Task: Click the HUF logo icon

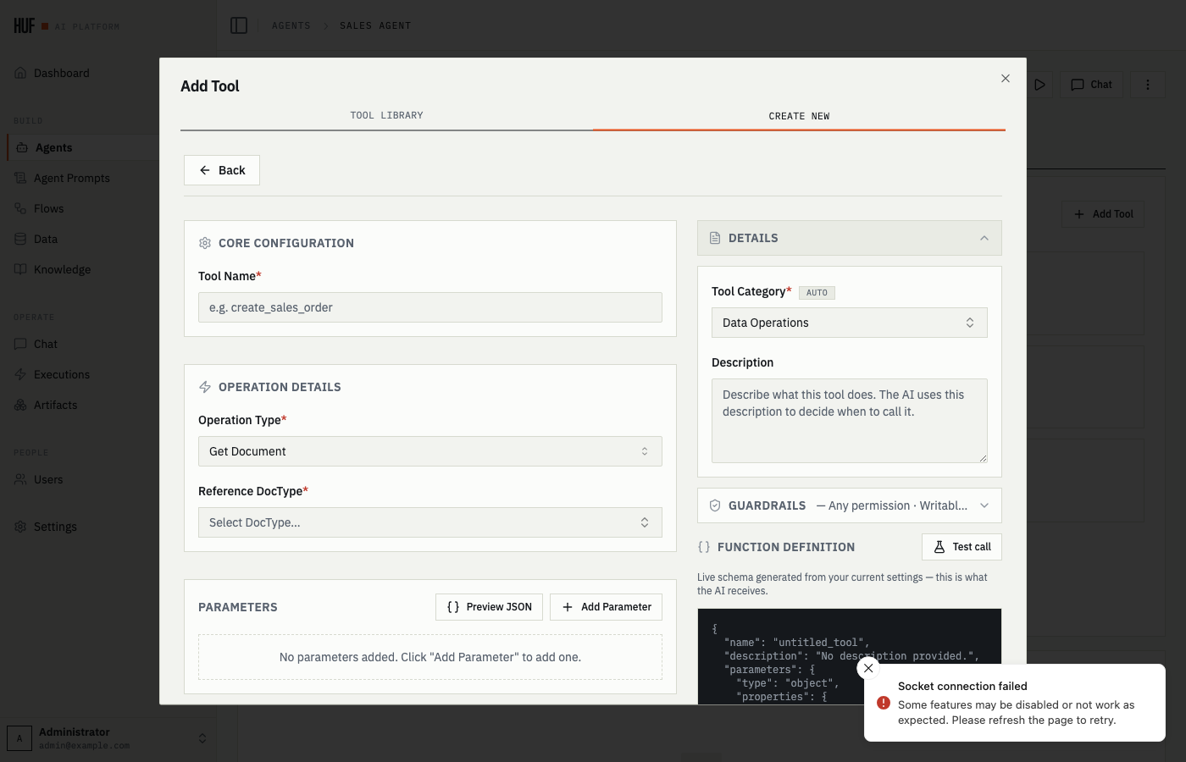Action: click(x=25, y=26)
